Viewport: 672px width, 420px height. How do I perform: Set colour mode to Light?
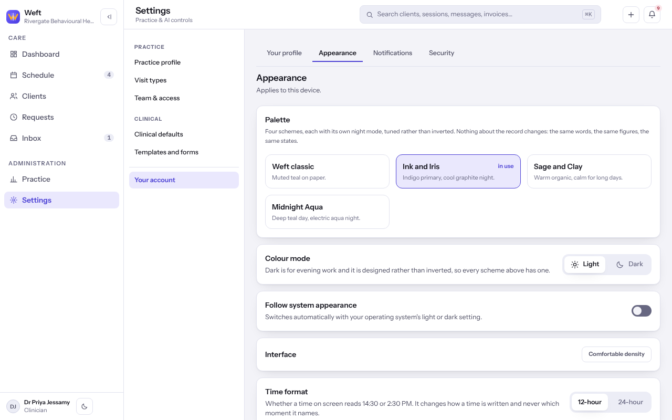point(585,265)
